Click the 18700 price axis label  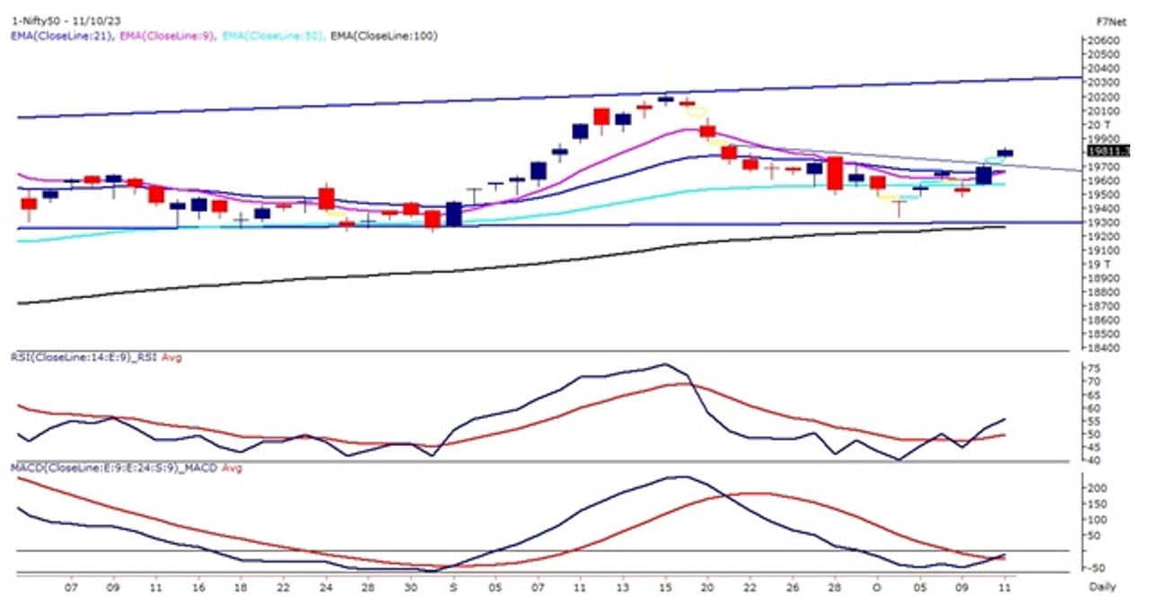coord(1105,306)
